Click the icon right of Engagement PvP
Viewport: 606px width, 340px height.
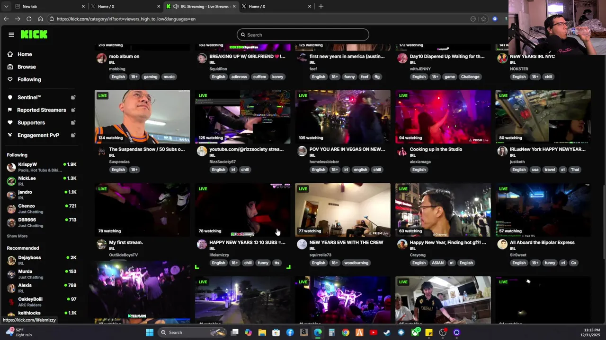pyautogui.click(x=73, y=135)
